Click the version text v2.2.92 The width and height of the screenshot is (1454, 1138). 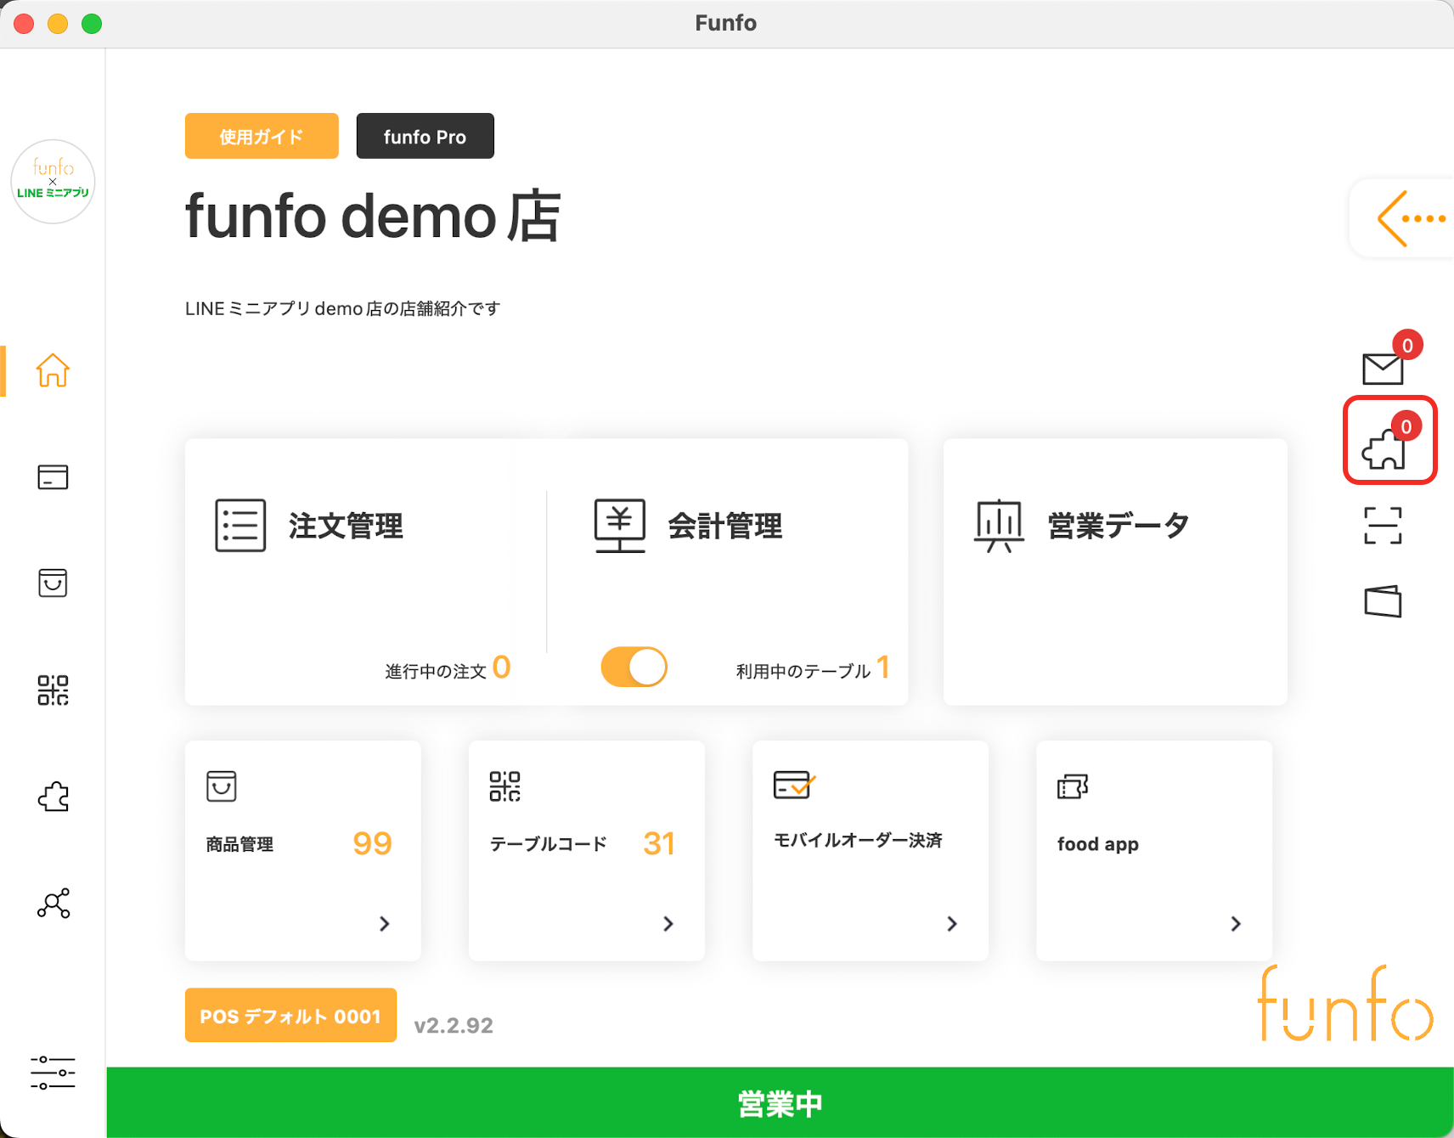click(454, 1025)
